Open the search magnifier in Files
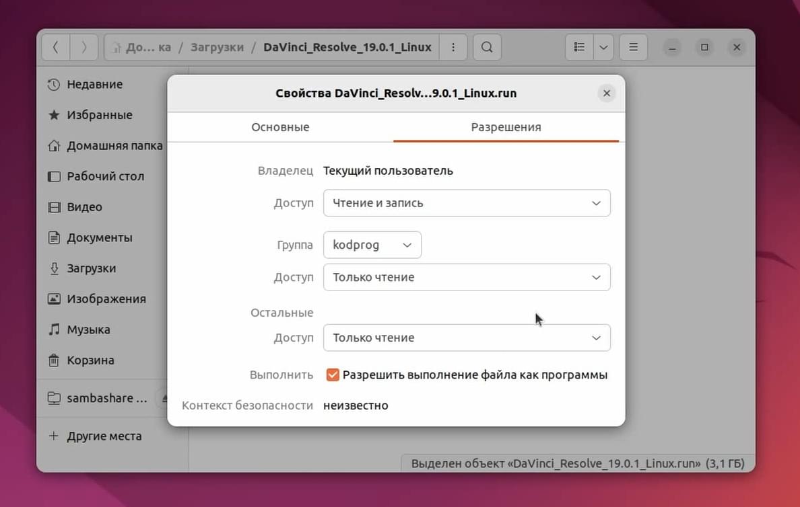 click(x=488, y=47)
